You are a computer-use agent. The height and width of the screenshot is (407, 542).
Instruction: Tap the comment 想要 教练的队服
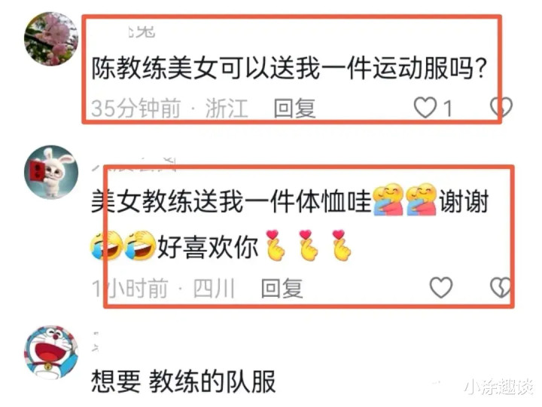click(x=183, y=381)
